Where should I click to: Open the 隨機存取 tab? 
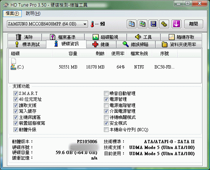pos(181,37)
